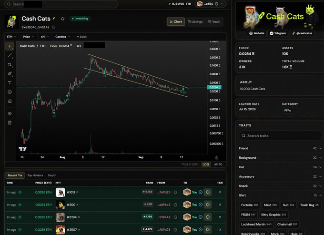Open the ETH currency dropdown
Viewport: 324px width, 235px height.
pyautogui.click(x=11, y=37)
